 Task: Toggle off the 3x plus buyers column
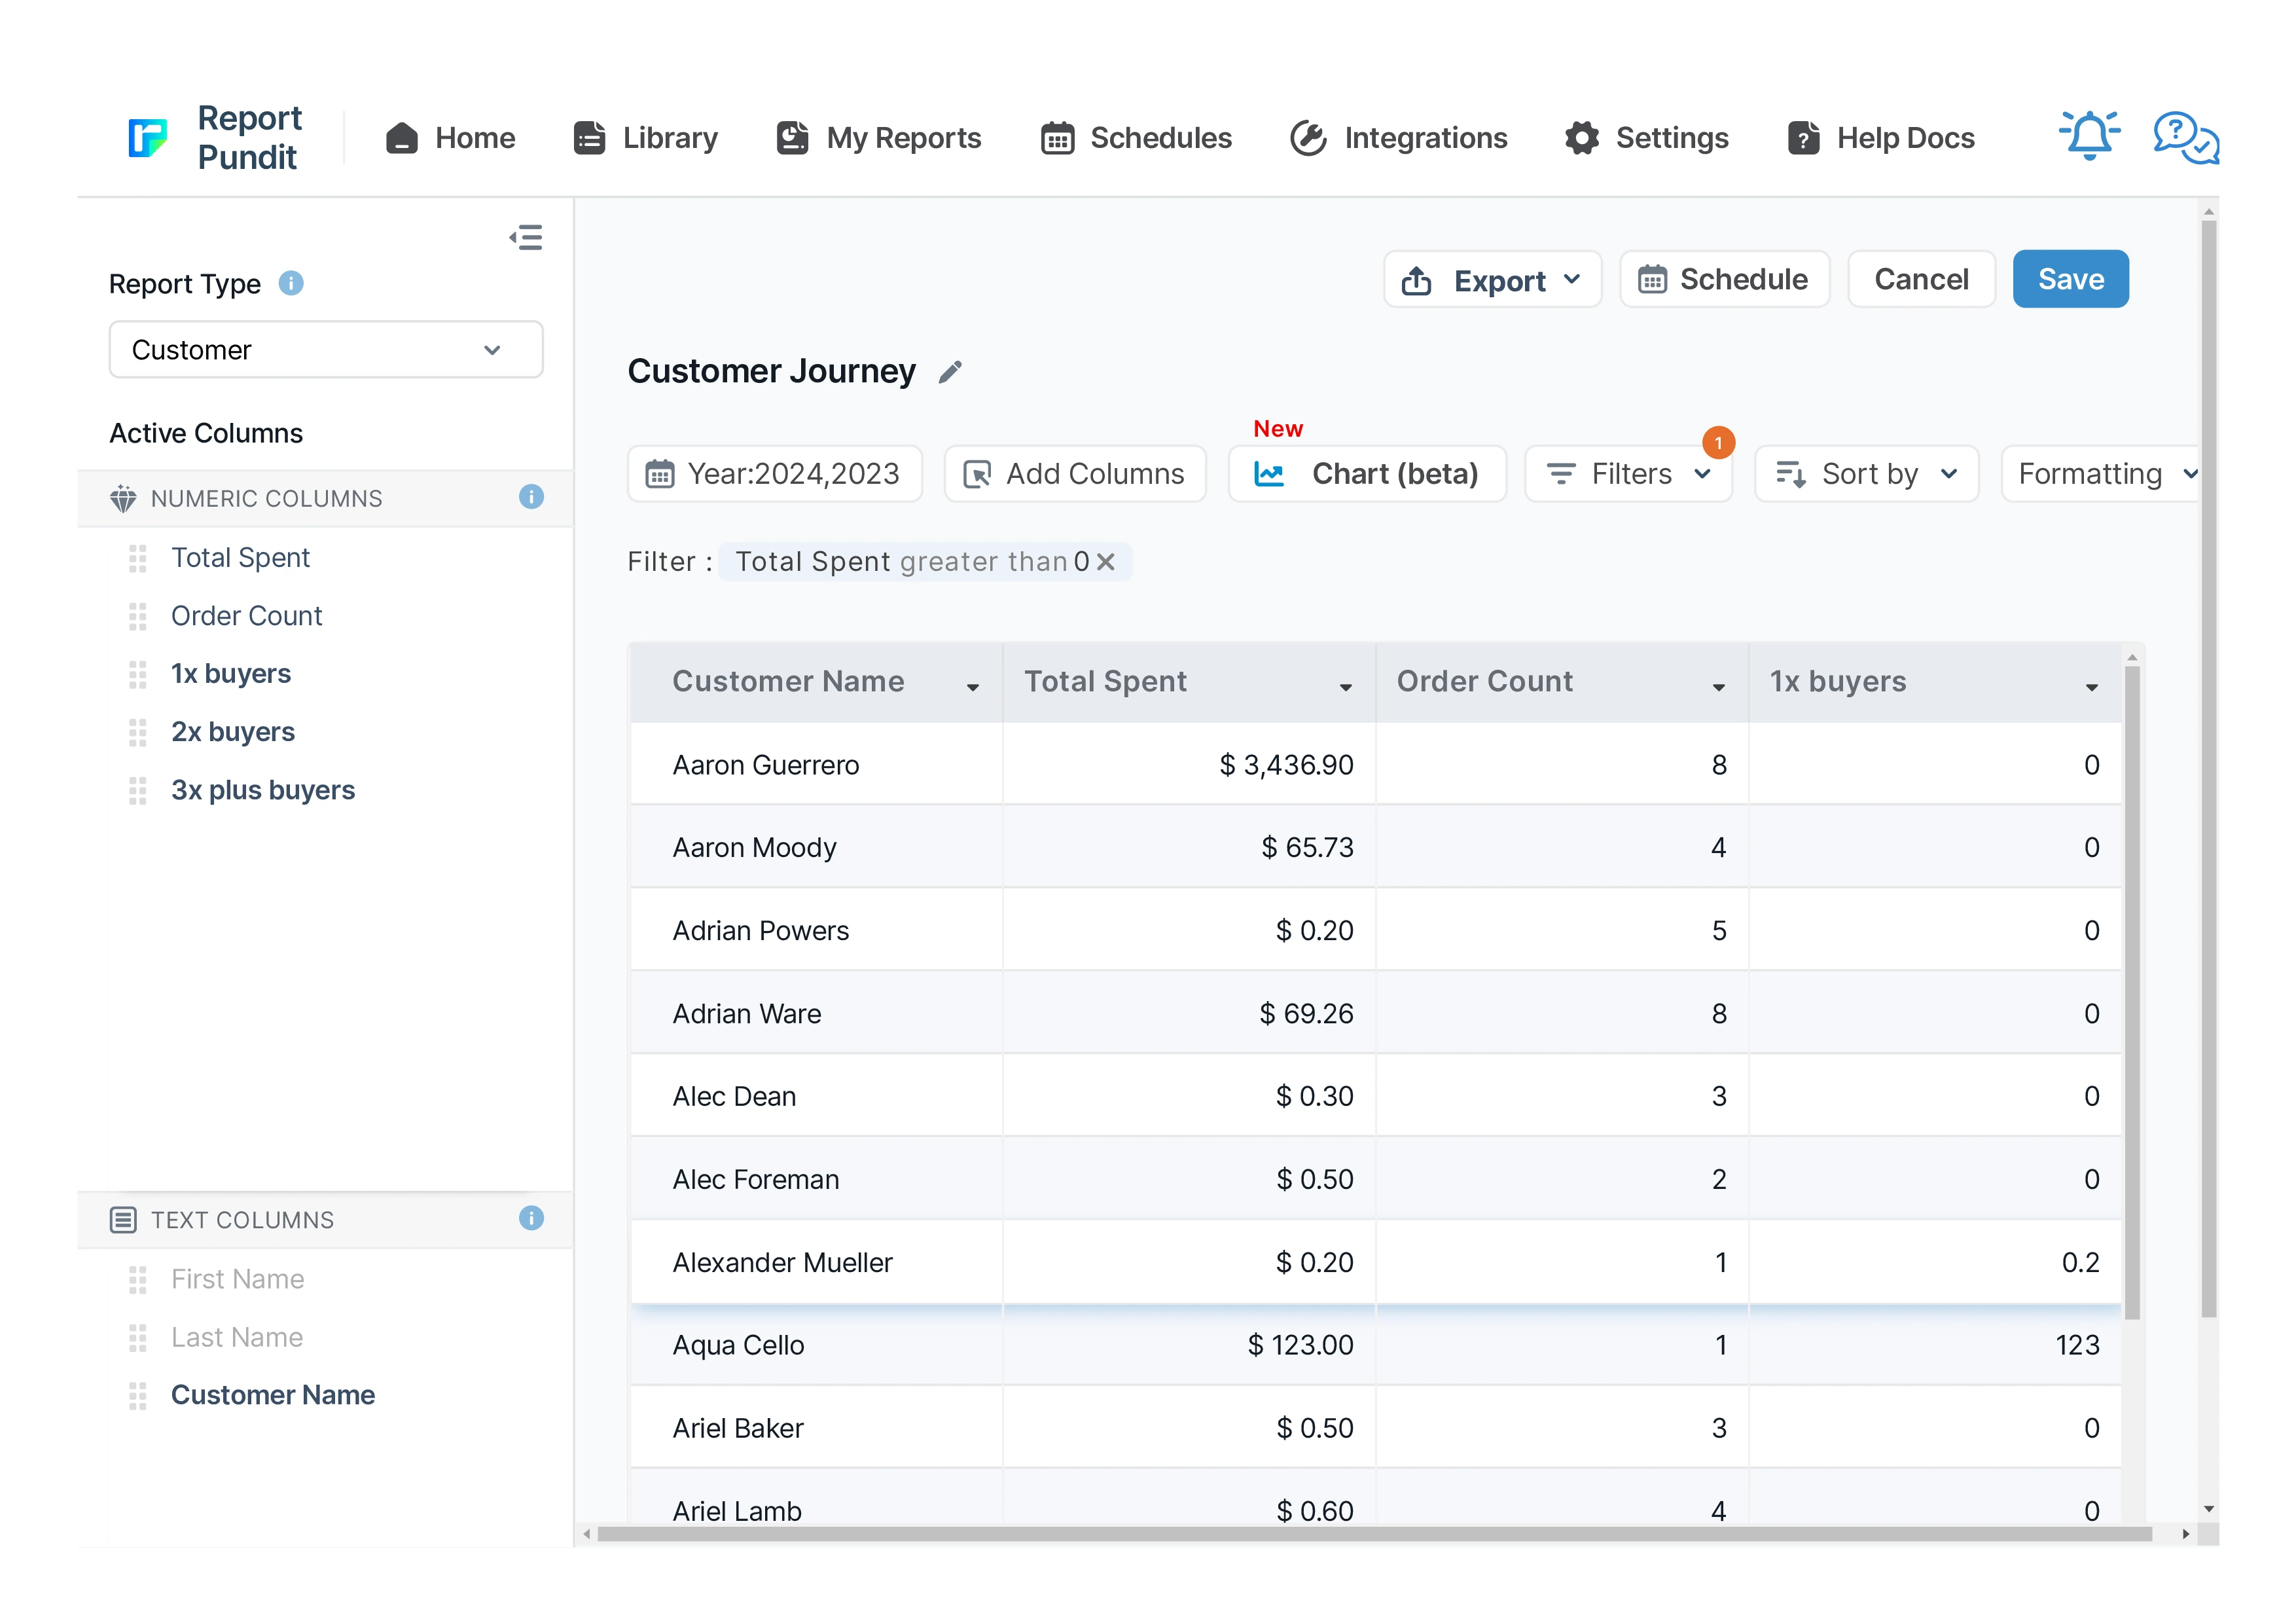click(262, 790)
